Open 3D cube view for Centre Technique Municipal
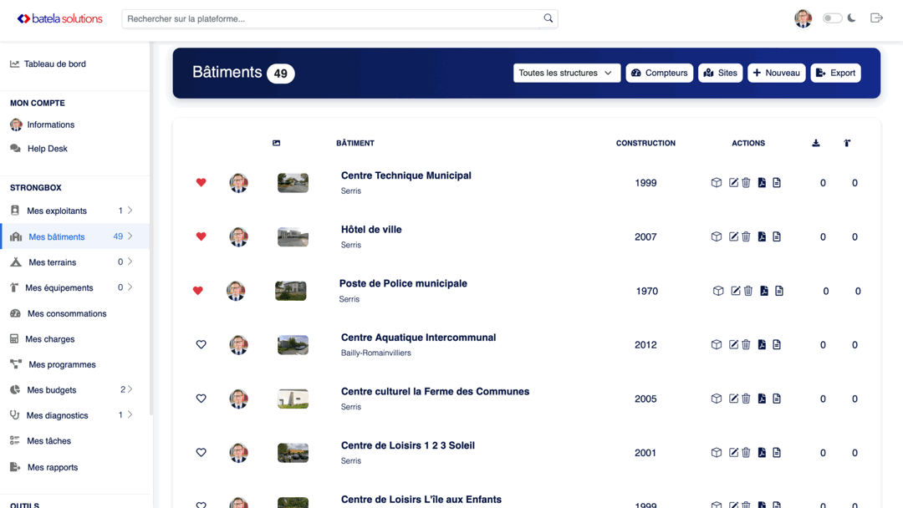The image size is (903, 508). click(717, 183)
